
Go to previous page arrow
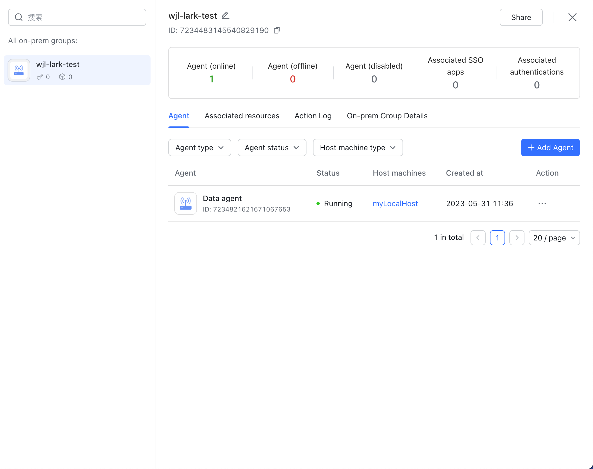click(478, 238)
